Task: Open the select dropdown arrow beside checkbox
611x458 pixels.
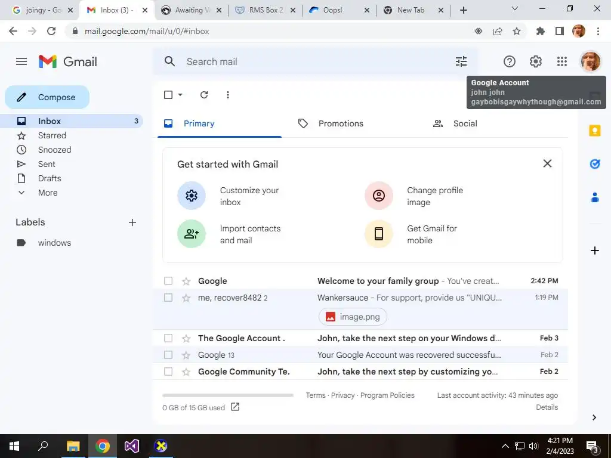Action: tap(180, 95)
